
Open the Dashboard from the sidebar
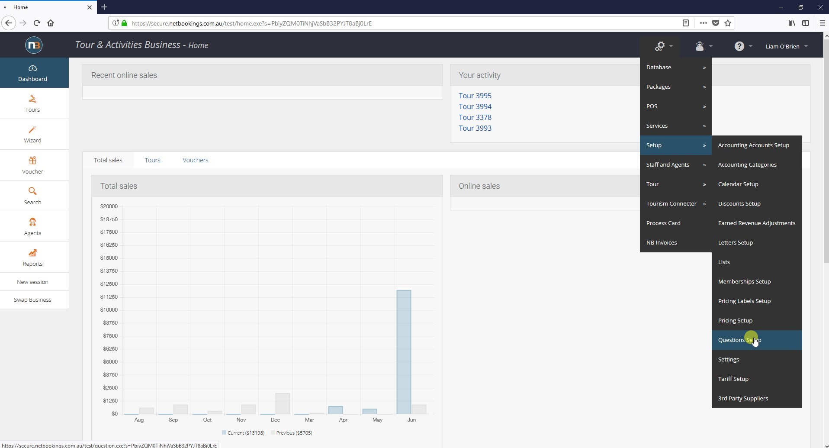(x=32, y=73)
